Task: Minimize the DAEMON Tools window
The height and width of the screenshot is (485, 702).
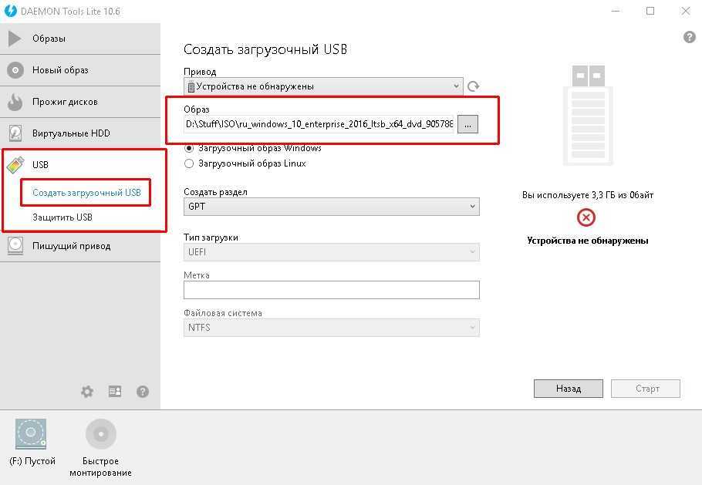Action: point(616,11)
